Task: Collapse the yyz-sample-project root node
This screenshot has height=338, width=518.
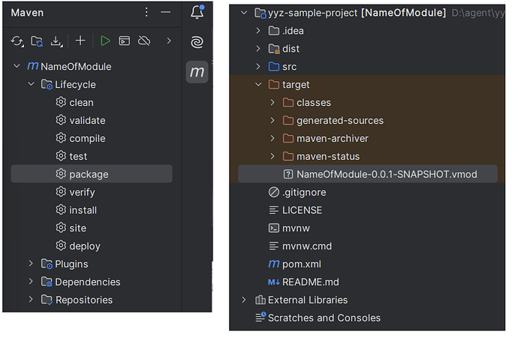Action: click(x=244, y=13)
